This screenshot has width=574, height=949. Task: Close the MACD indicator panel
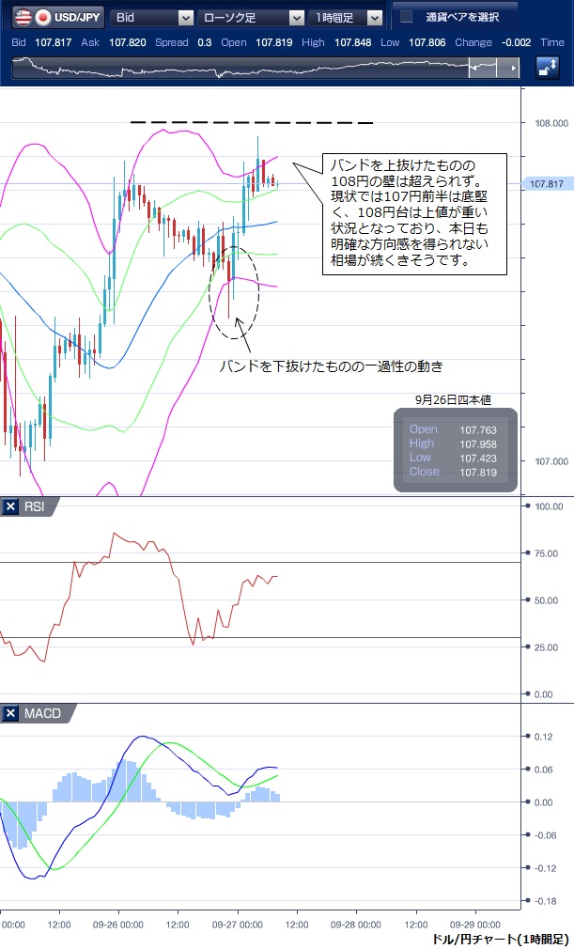(x=11, y=713)
